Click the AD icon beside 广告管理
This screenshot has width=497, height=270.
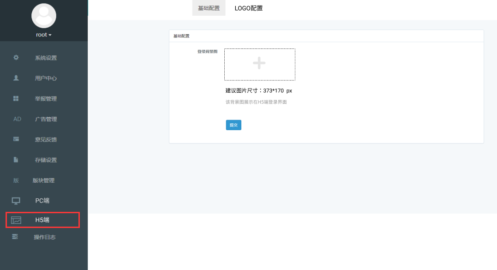(17, 119)
